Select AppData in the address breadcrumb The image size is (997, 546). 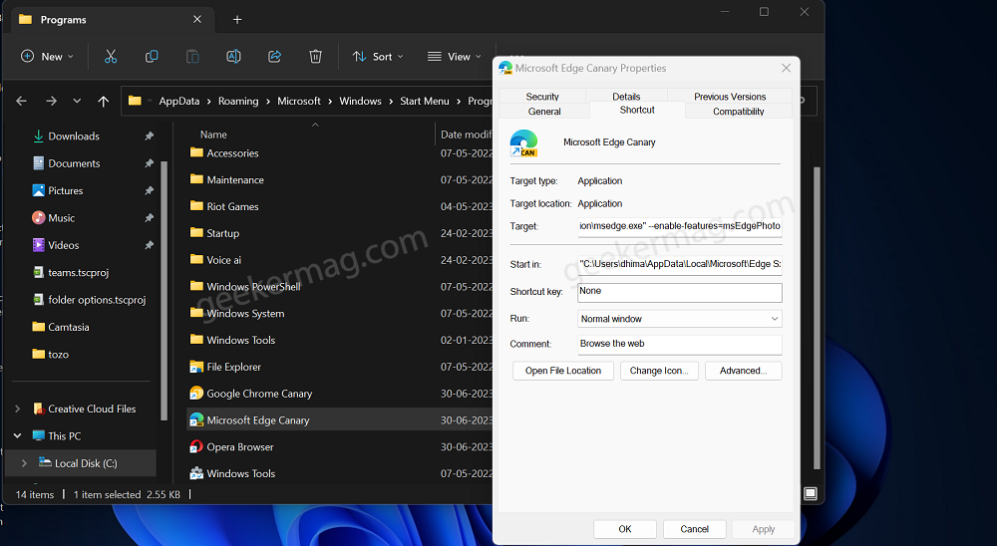tap(179, 101)
